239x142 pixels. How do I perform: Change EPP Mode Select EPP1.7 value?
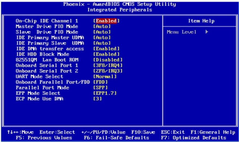105,93
